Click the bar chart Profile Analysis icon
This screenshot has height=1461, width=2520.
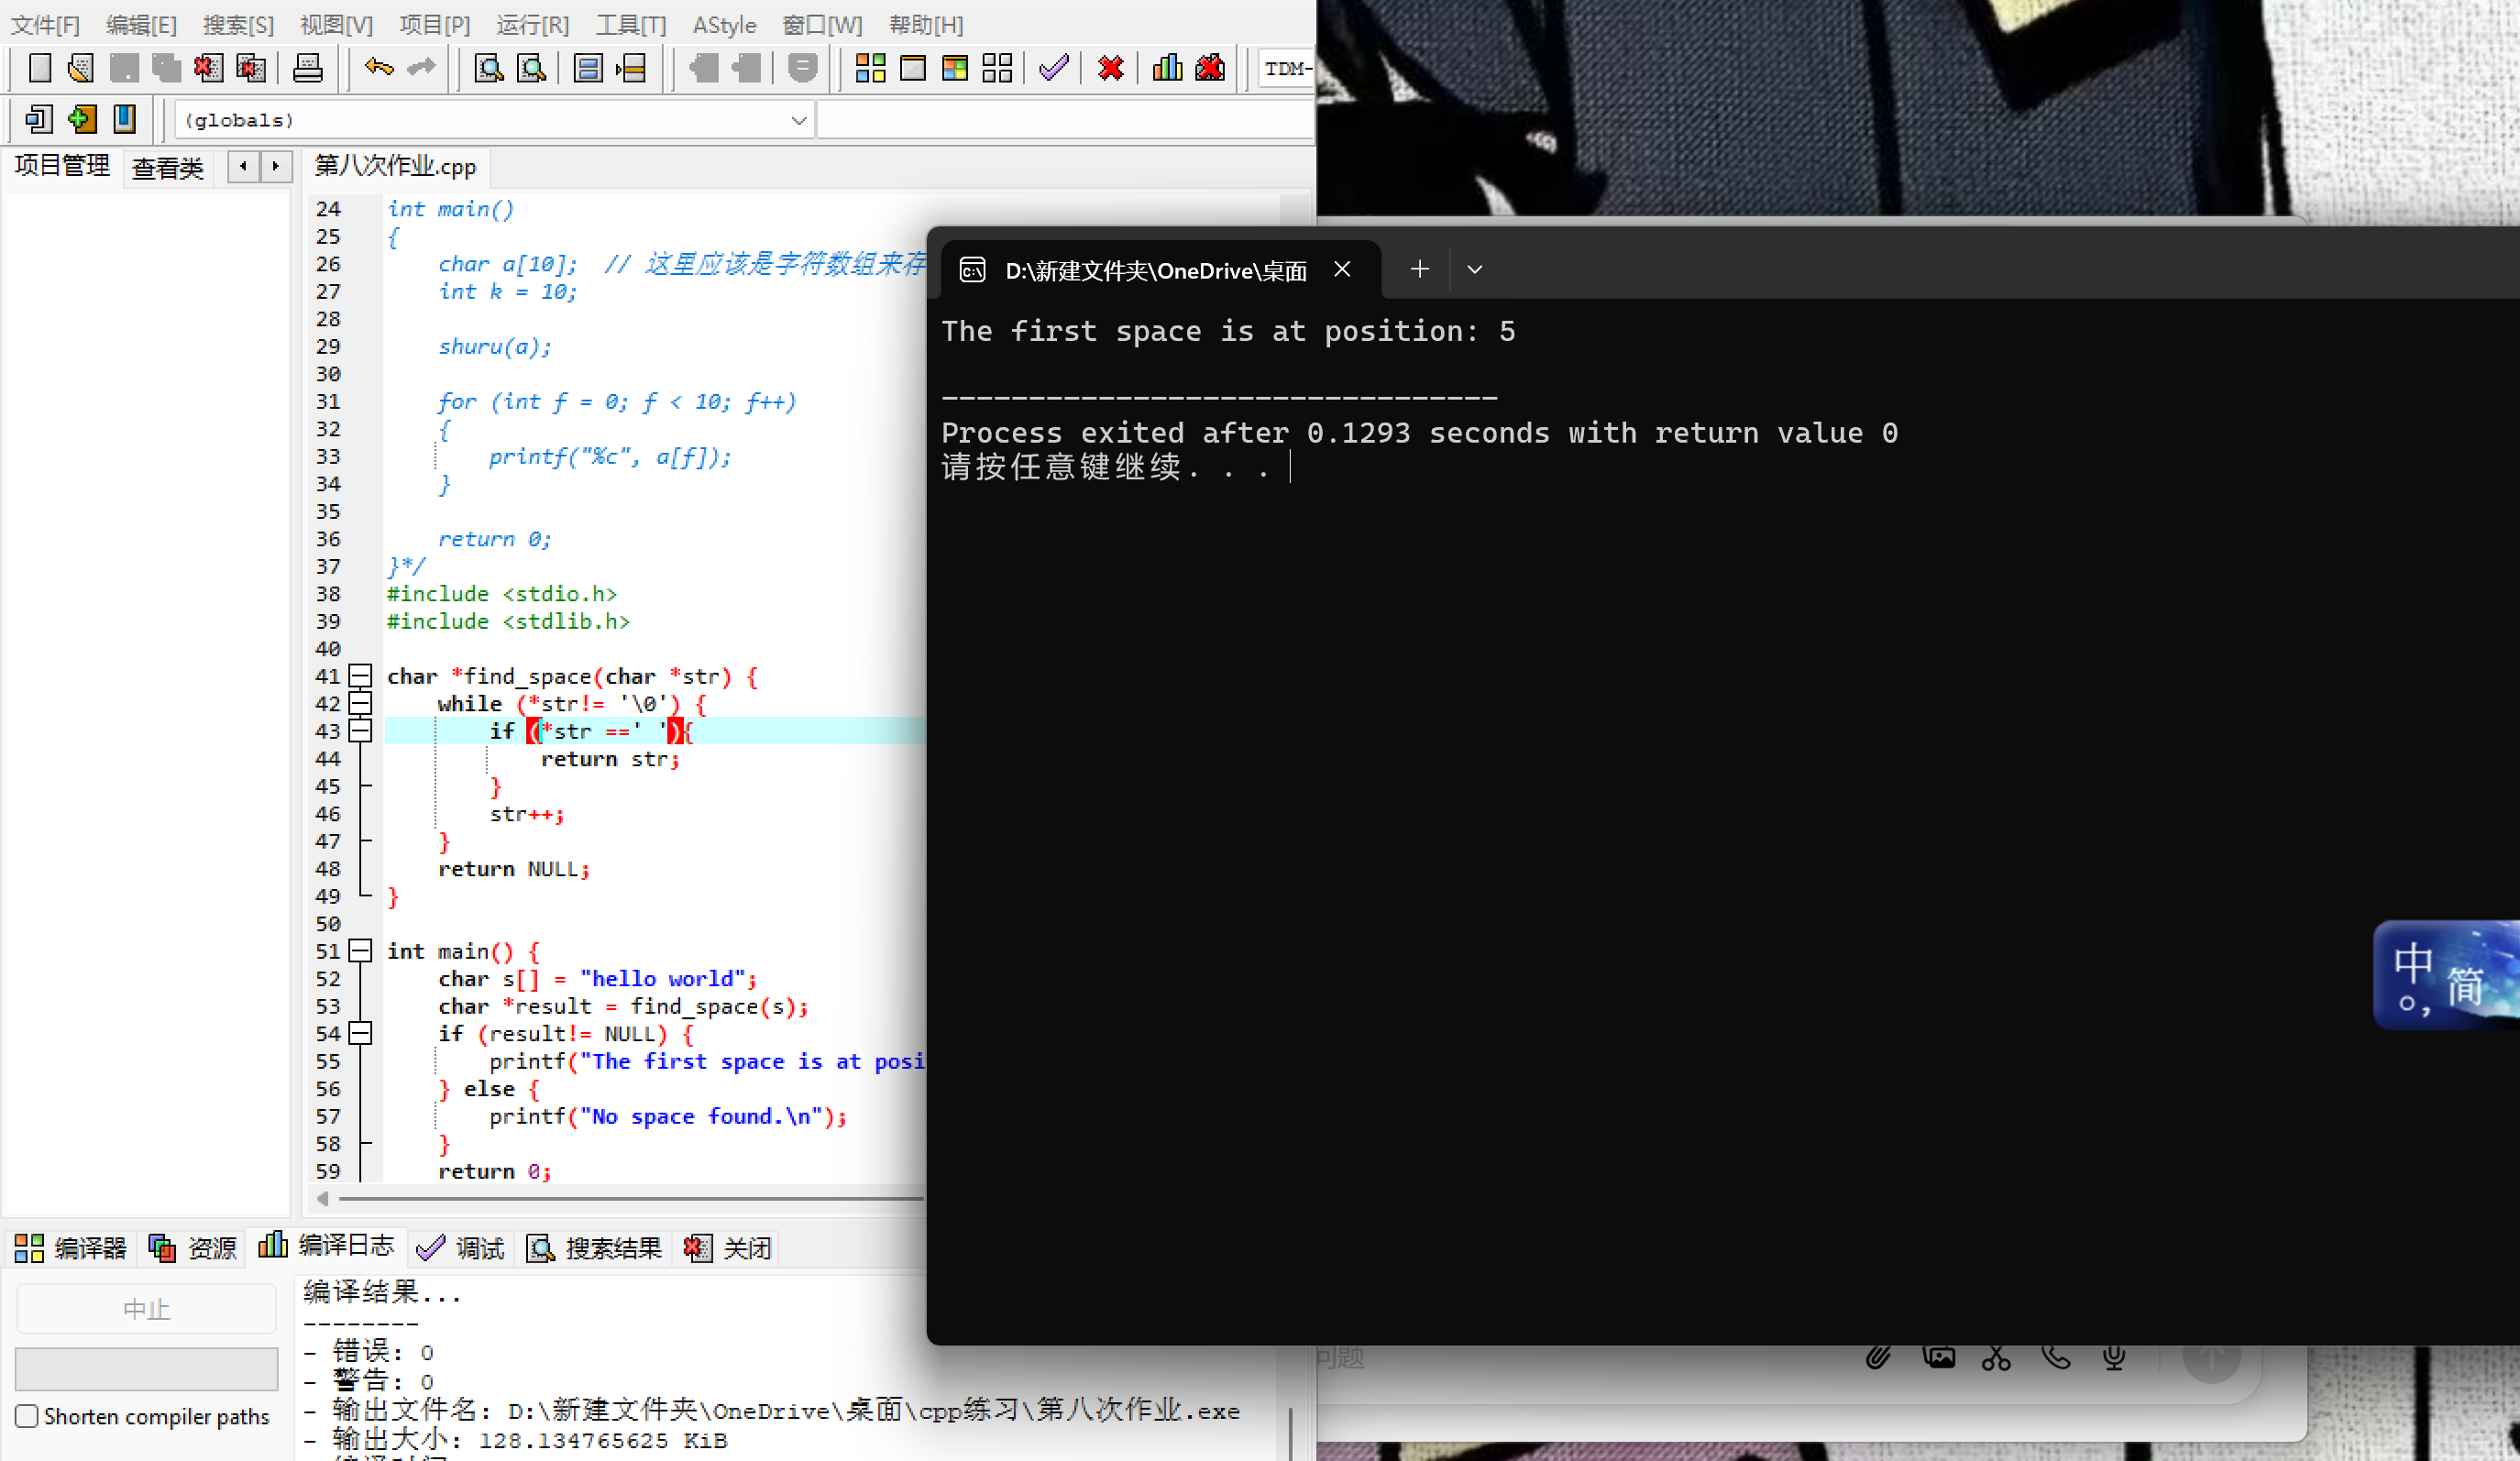(x=1166, y=68)
